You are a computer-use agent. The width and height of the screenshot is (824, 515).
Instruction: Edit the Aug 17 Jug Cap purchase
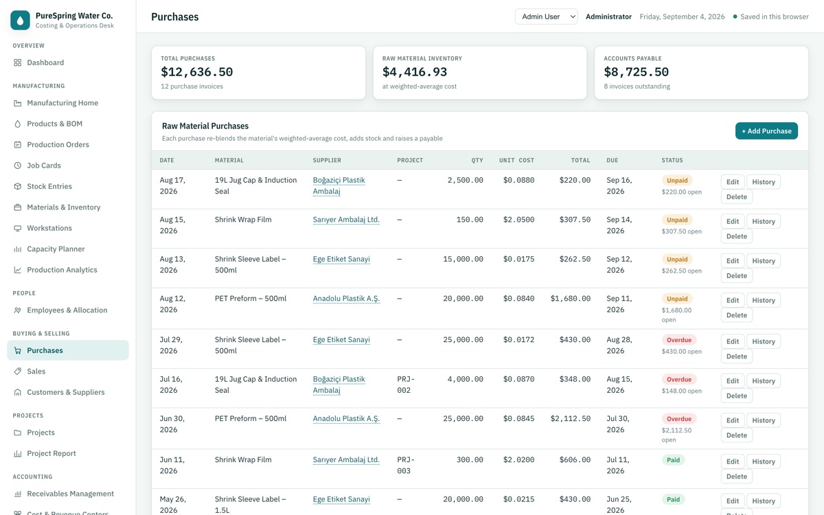click(733, 182)
